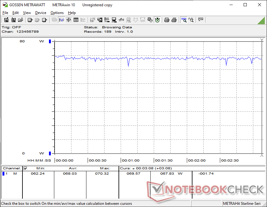The image size is (267, 207).
Task: Select the waveform Y-t graph view icon
Action: tap(61, 20)
